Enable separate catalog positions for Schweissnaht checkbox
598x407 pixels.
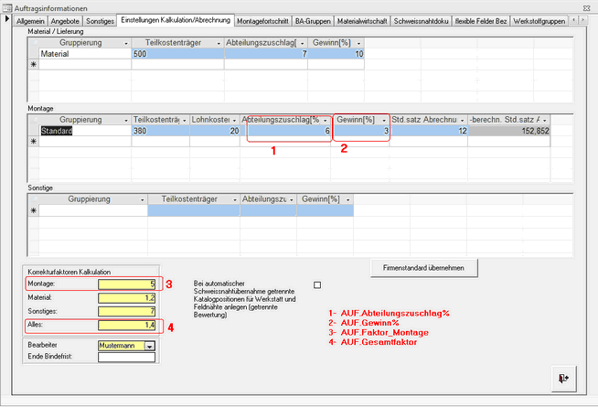pyautogui.click(x=317, y=284)
